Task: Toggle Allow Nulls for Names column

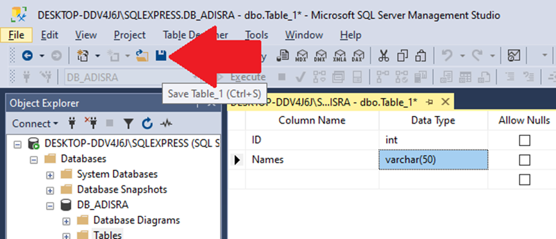Action: (x=525, y=160)
